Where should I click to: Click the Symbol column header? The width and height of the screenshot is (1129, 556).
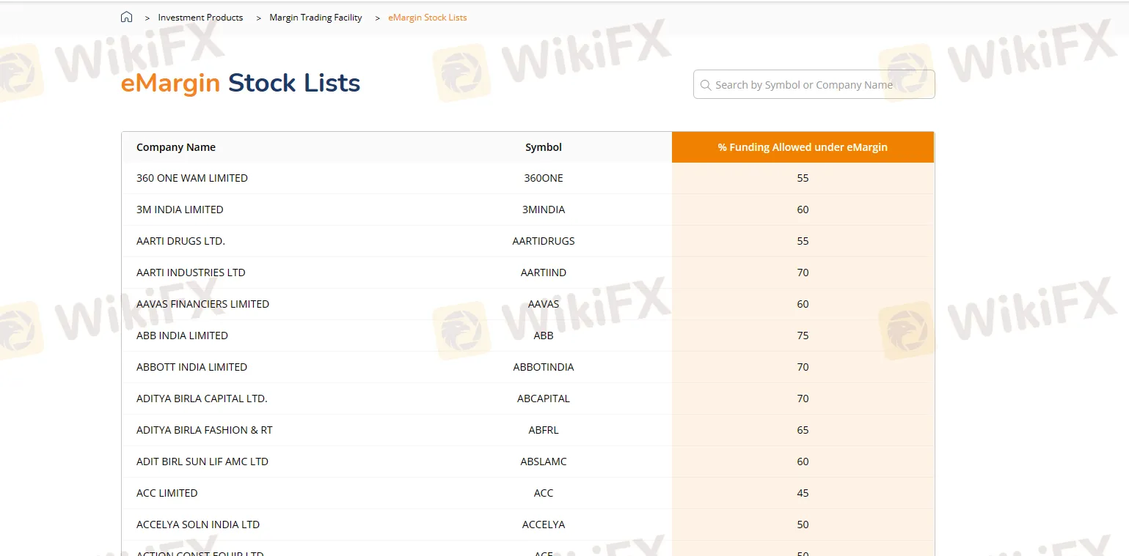[543, 147]
